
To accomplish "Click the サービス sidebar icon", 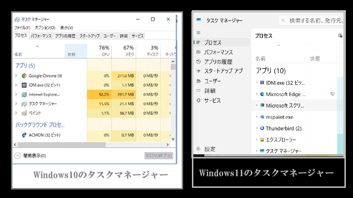I will tap(198, 100).
